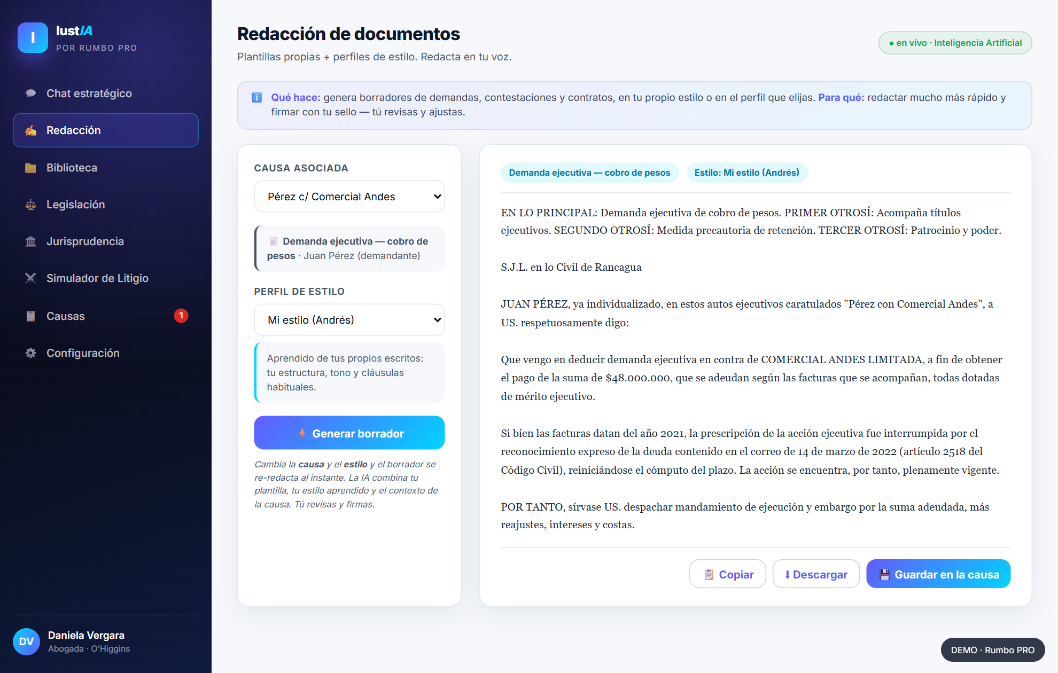
Task: Click the 'EN LO PRINCIPAL' opening paragraph
Action: pos(751,221)
